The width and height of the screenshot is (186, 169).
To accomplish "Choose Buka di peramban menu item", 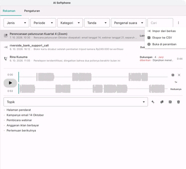I will (x=165, y=44).
